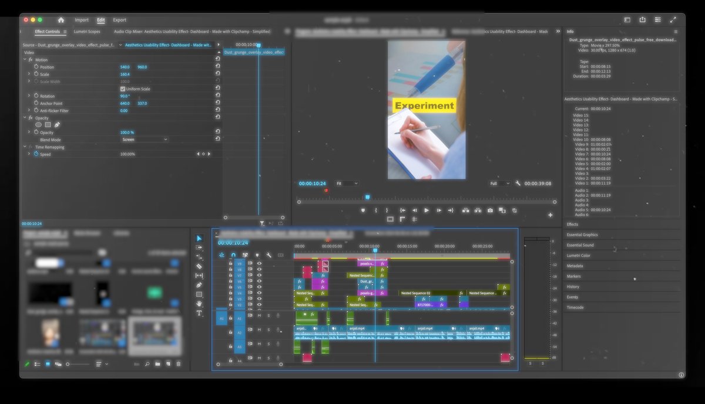Click Mark In button
Image resolution: width=705 pixels, height=404 pixels.
point(376,210)
